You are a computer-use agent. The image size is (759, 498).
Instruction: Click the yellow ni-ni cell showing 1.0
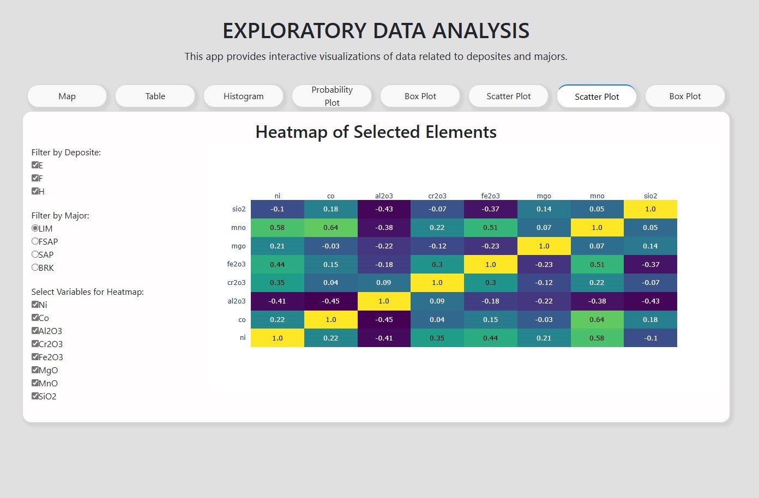click(x=278, y=338)
